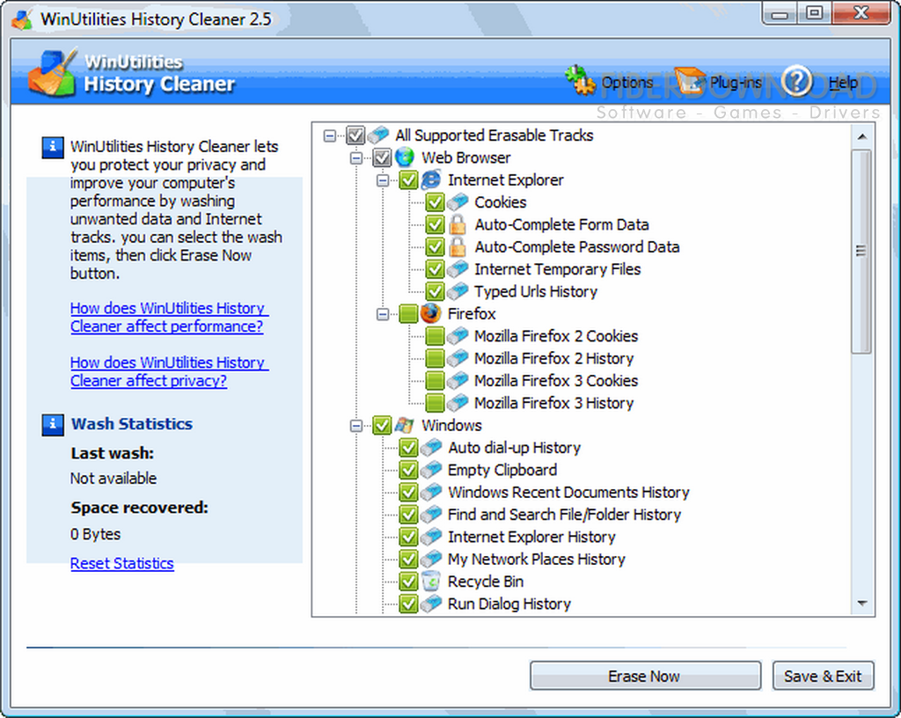Screen dimensions: 901x718
Task: Click eraser icon beside Empty Clipboard
Action: (x=431, y=470)
